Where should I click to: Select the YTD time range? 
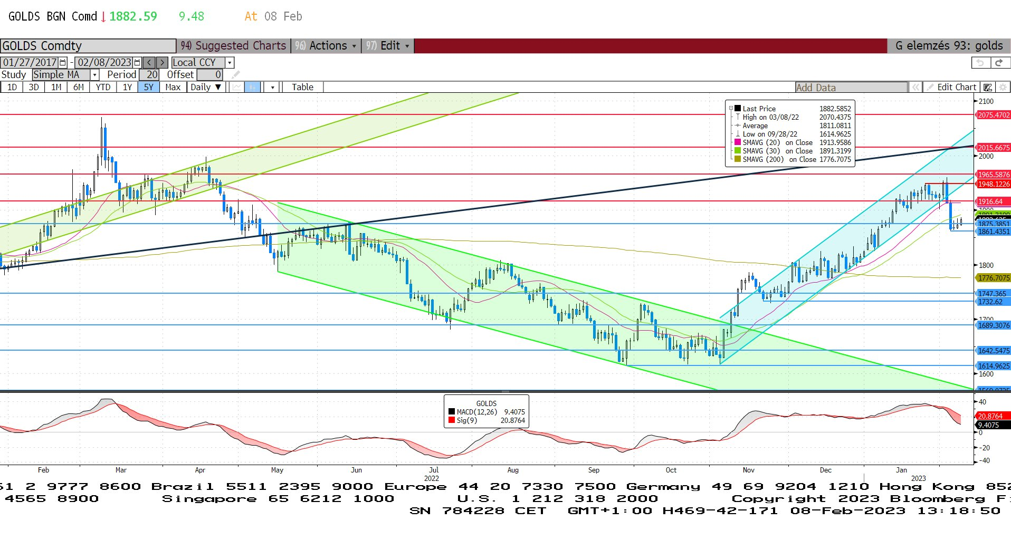pyautogui.click(x=103, y=87)
